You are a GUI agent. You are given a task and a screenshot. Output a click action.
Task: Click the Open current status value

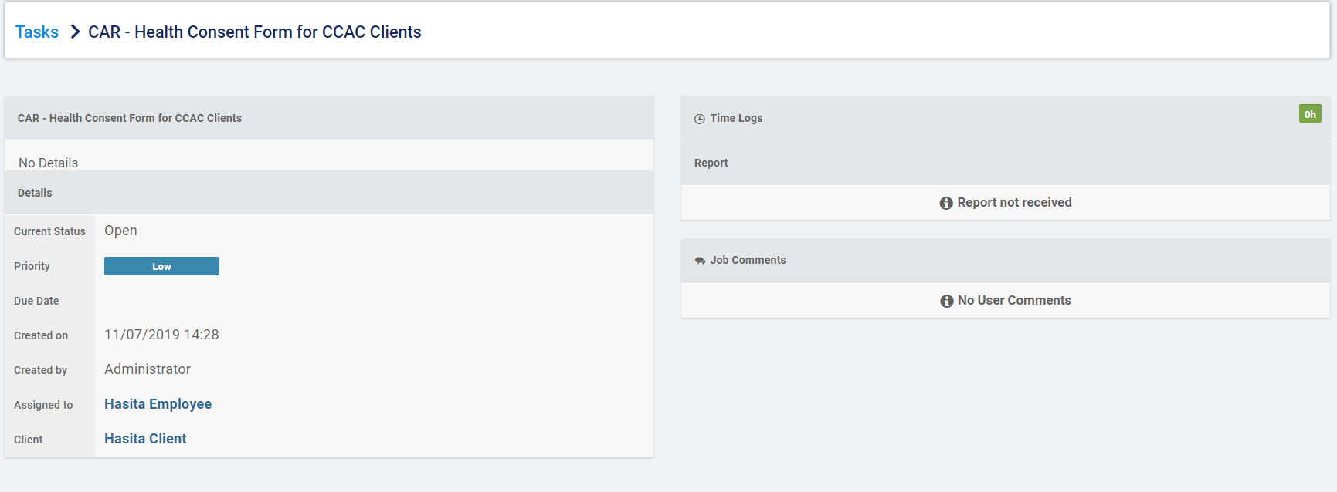120,231
